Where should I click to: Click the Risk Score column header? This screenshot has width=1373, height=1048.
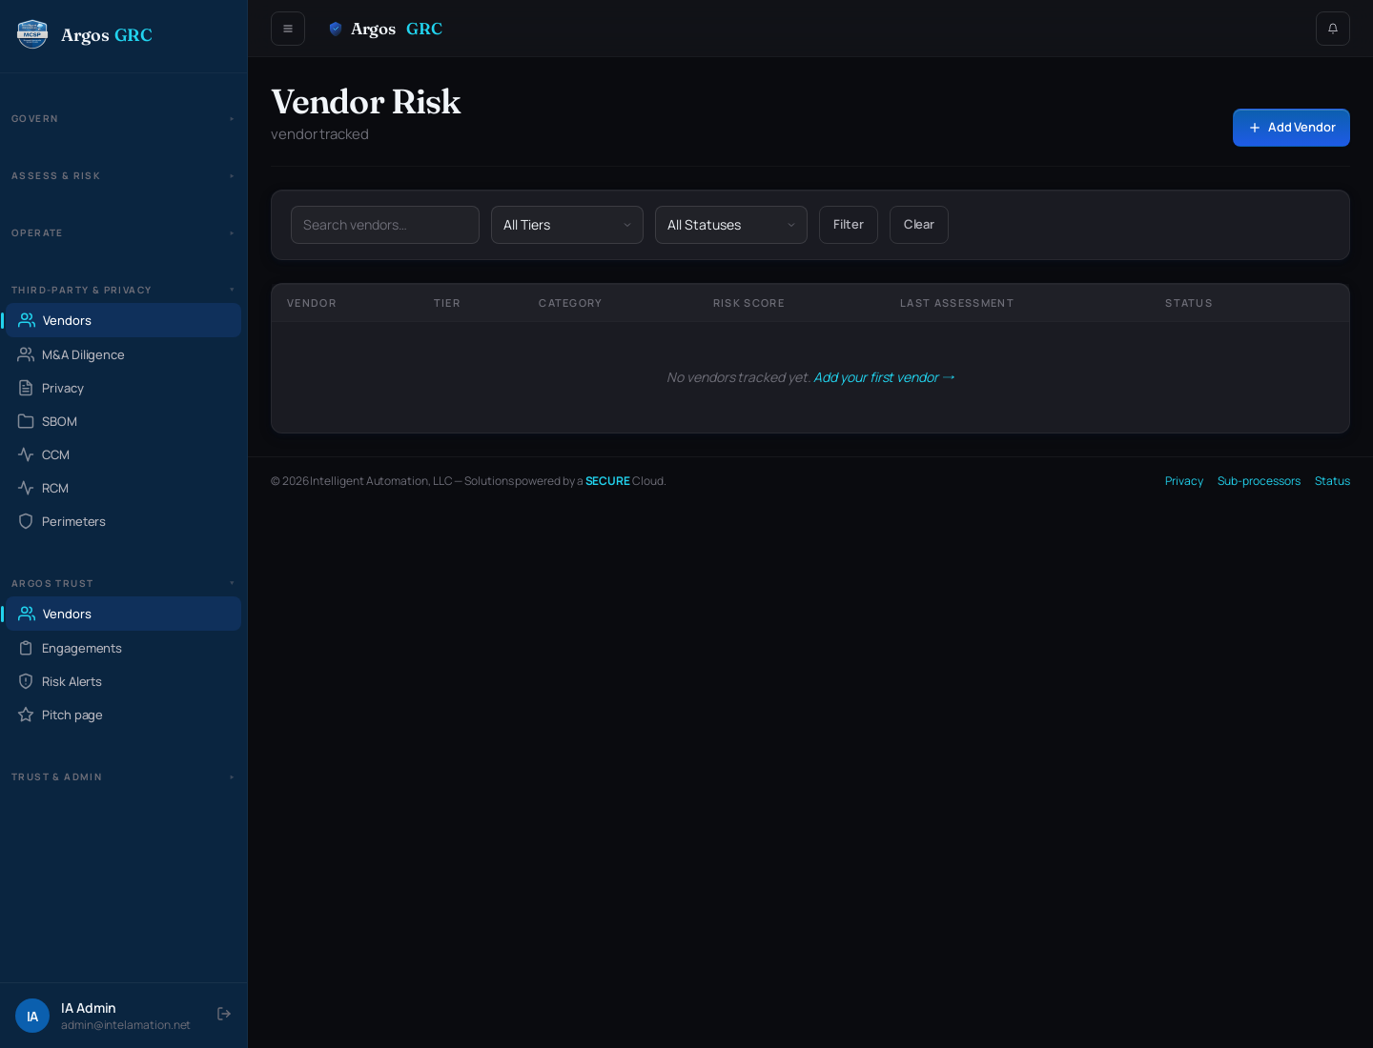748,303
